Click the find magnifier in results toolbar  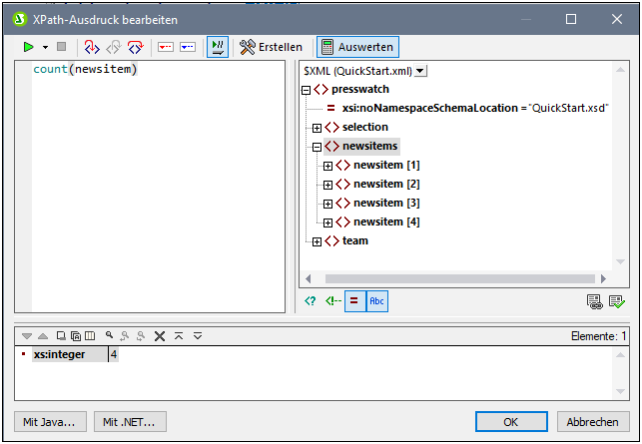[x=109, y=335]
